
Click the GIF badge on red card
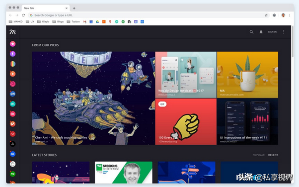click(162, 104)
